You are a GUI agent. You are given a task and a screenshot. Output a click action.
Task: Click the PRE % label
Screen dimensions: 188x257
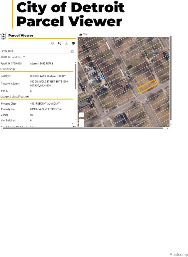click(5, 91)
